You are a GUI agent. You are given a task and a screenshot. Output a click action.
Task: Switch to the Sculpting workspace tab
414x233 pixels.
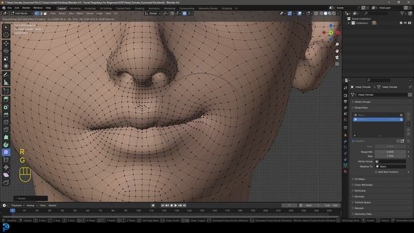tap(90, 8)
